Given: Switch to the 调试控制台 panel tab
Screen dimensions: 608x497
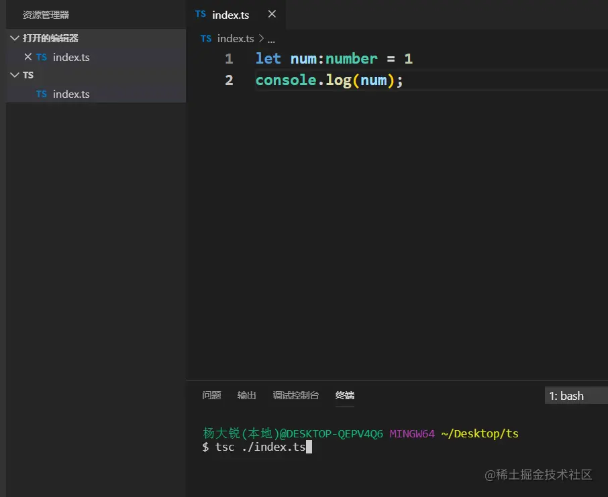Looking at the screenshot, I should [x=295, y=395].
